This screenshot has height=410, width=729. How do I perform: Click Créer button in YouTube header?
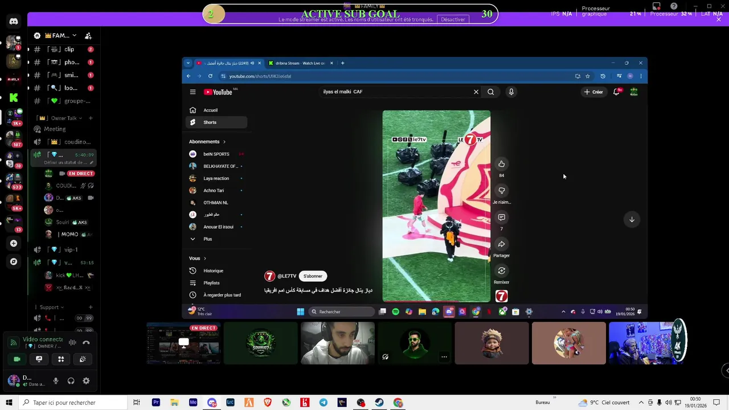pyautogui.click(x=593, y=92)
